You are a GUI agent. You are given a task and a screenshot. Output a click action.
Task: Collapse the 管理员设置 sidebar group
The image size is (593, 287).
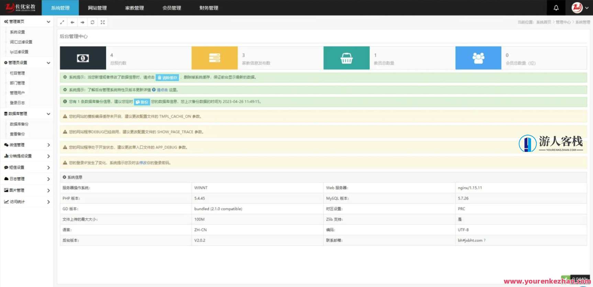click(48, 63)
